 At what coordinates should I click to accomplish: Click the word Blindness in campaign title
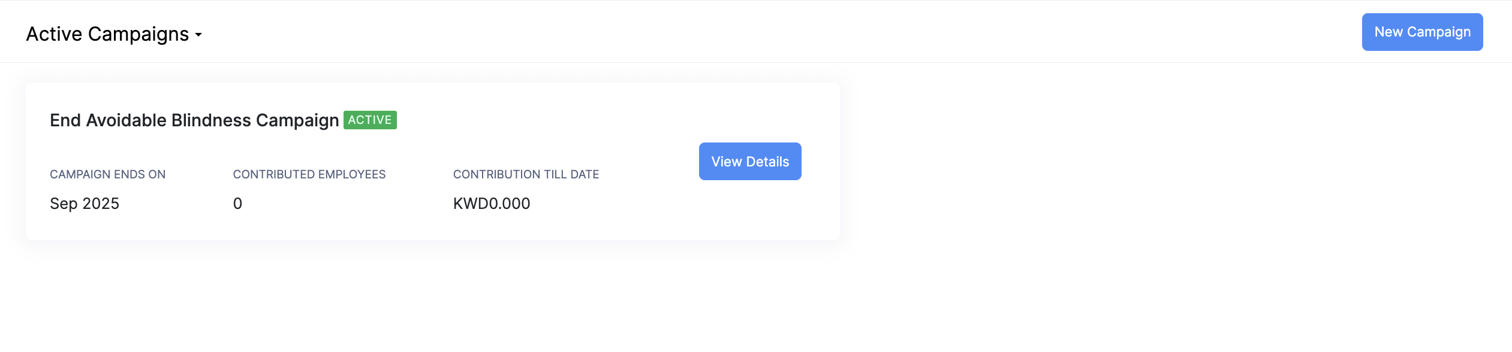211,120
